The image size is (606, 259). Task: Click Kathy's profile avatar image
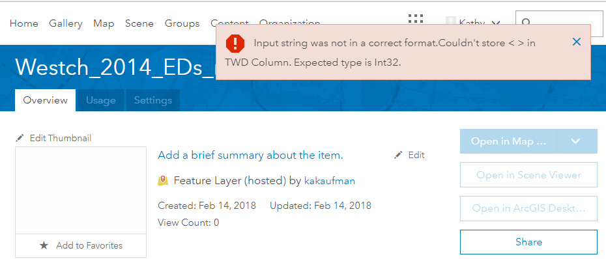pos(451,21)
